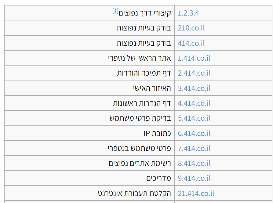This screenshot has height=203, width=273.
Task: Open the bare 414.co.il link (no prefix)
Action: click(x=191, y=43)
